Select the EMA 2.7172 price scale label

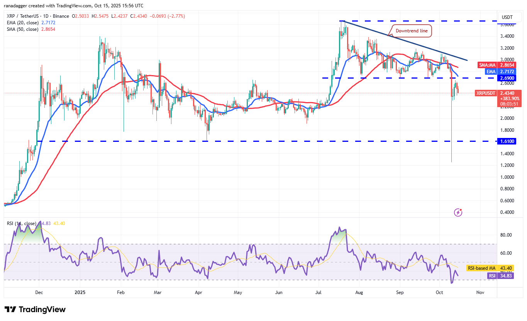click(x=500, y=71)
